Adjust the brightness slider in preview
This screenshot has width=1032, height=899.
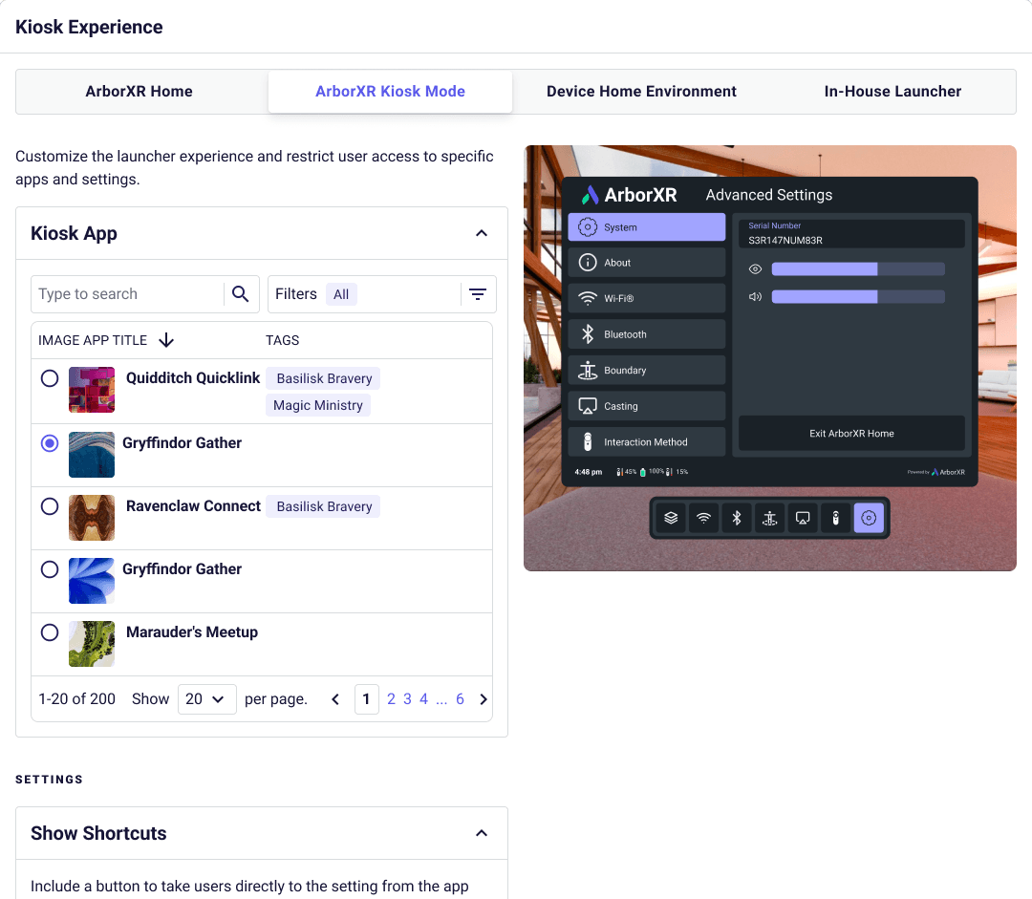point(858,269)
